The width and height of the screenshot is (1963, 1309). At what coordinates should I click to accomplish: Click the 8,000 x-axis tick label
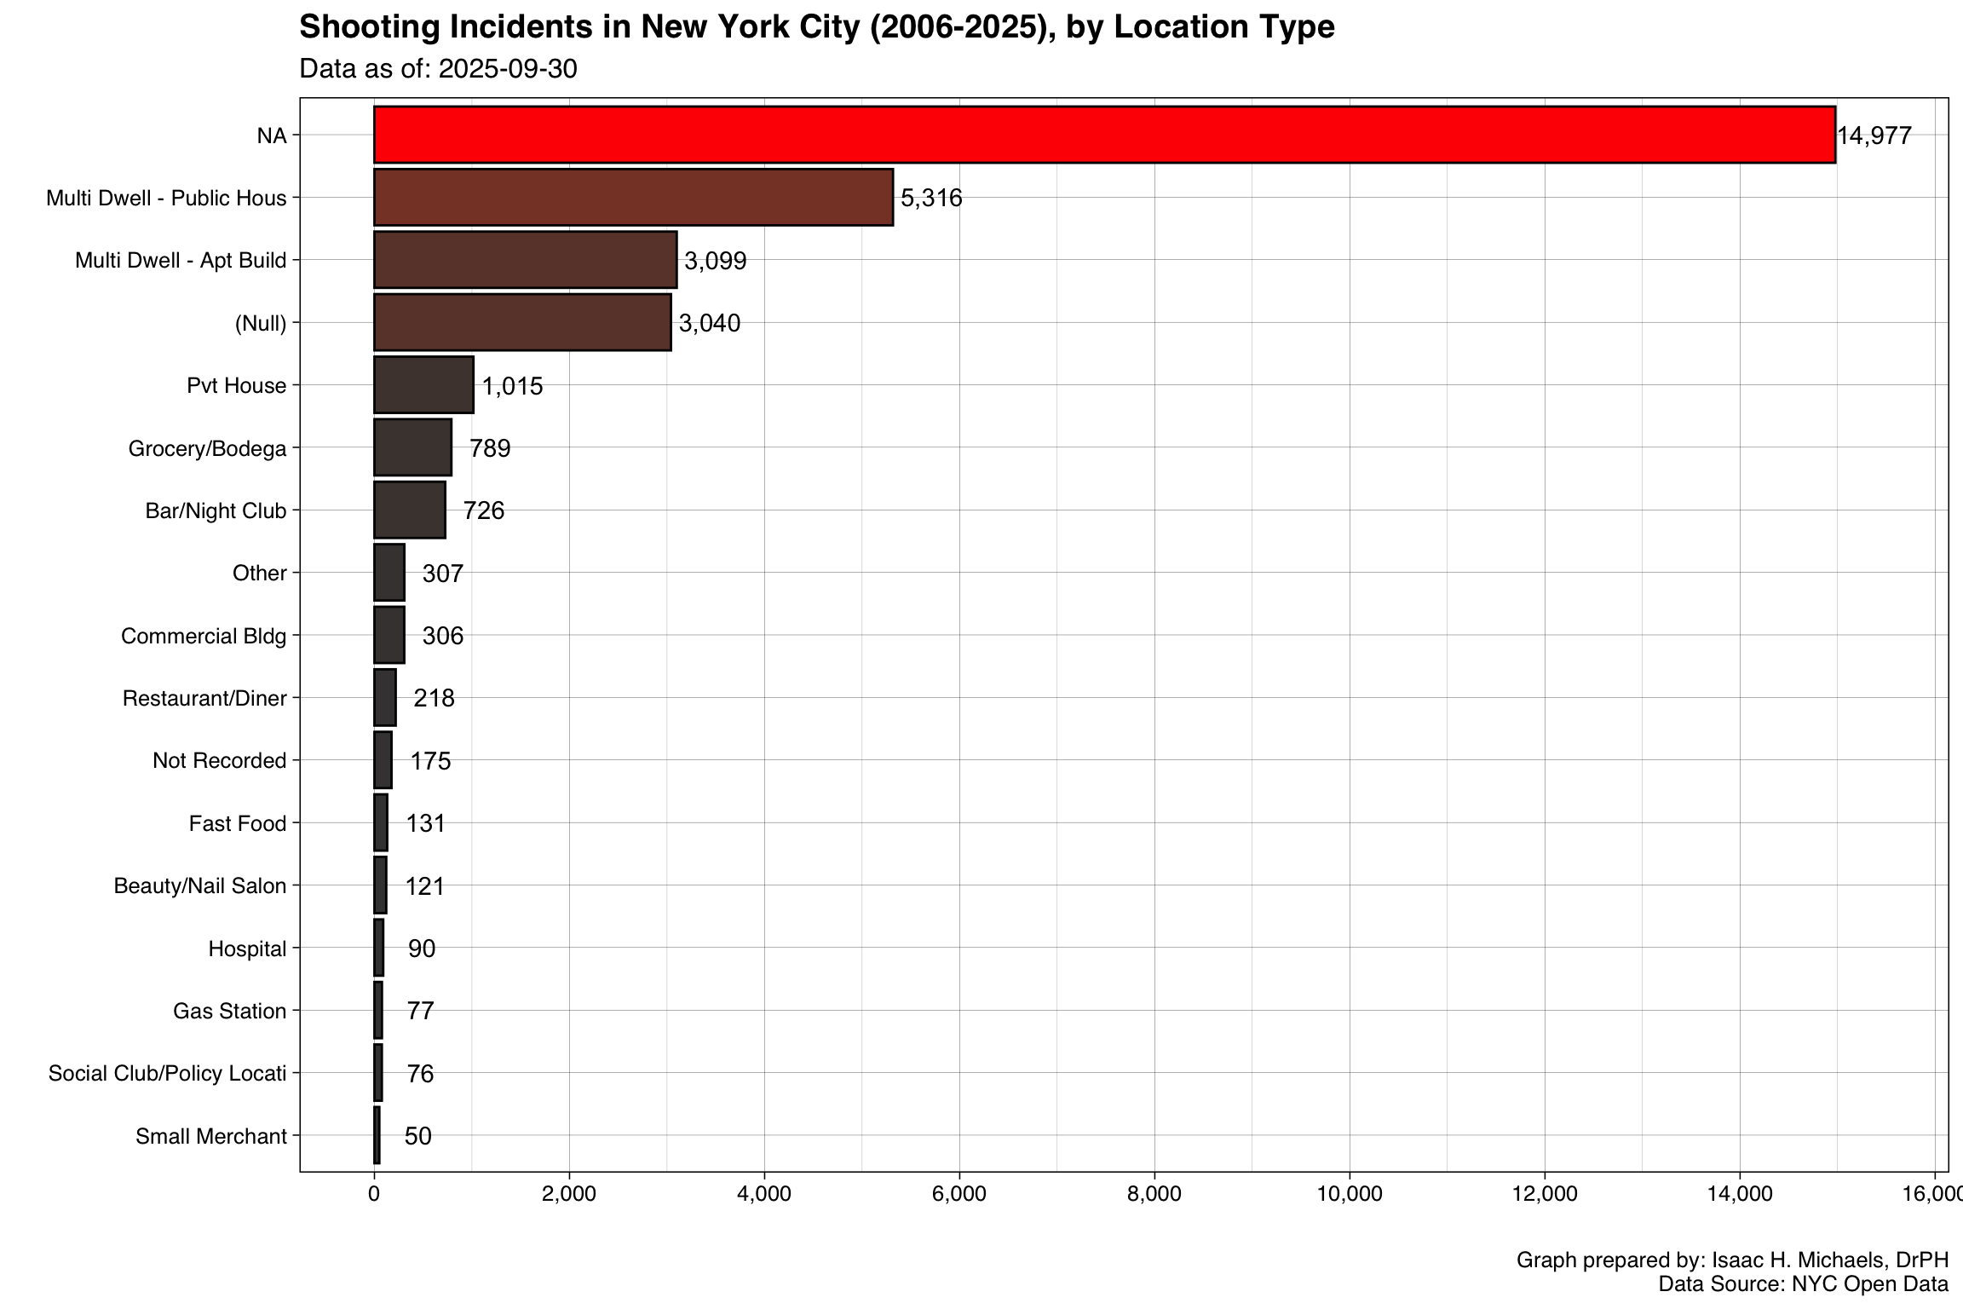(x=1154, y=1194)
